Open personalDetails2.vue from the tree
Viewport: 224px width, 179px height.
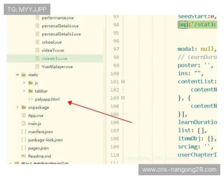coord(61,34)
